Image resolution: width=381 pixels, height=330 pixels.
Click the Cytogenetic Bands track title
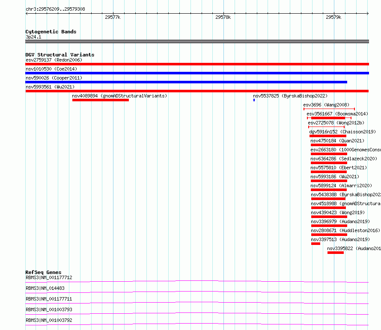point(51,32)
